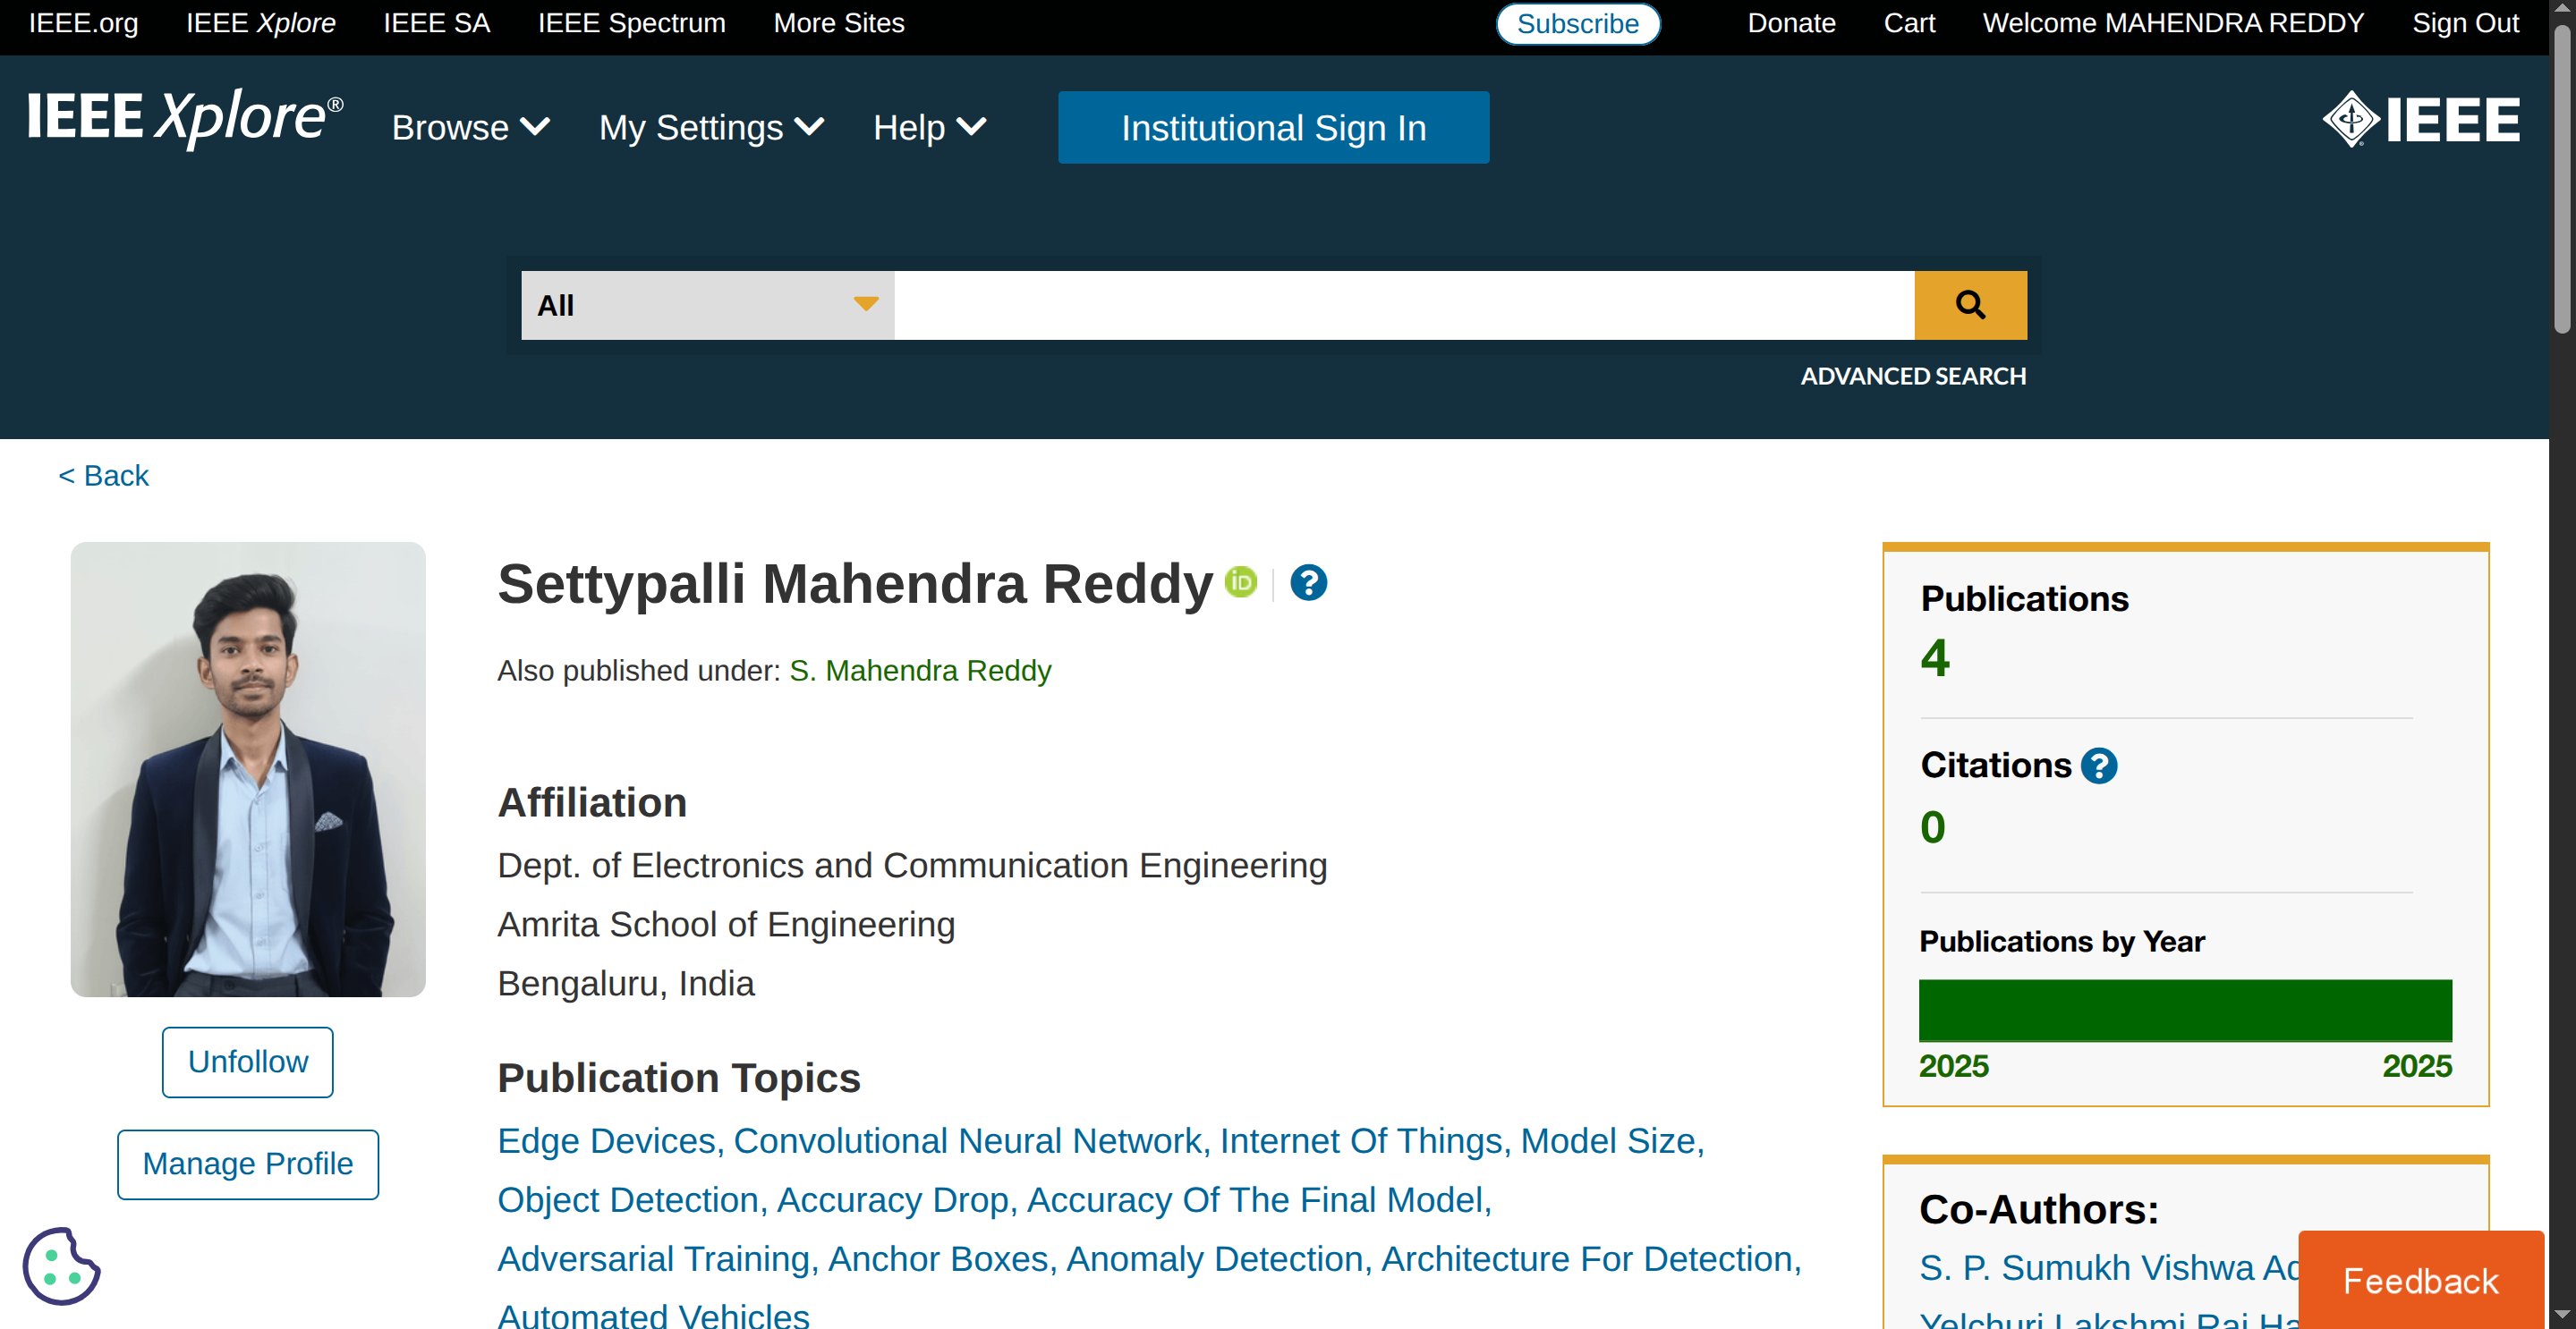Image resolution: width=2576 pixels, height=1329 pixels.
Task: Toggle Unfollow for this author
Action: click(x=248, y=1062)
